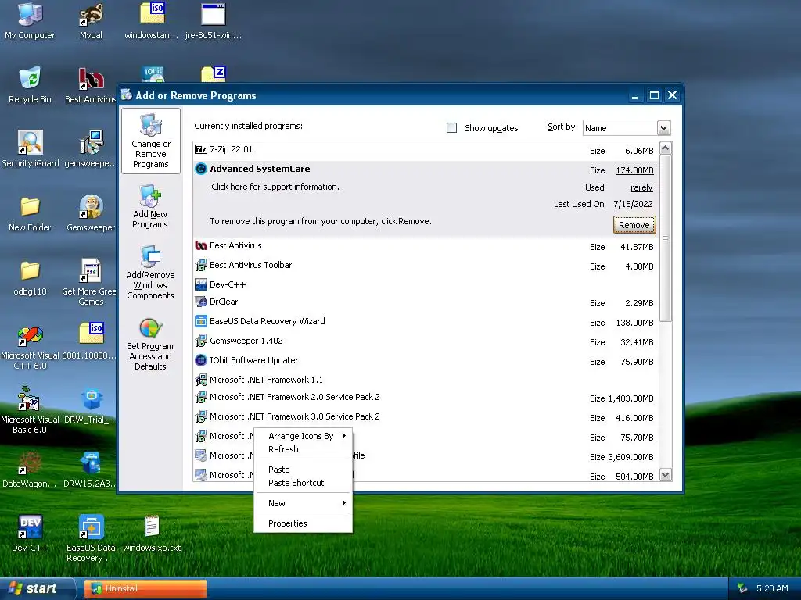
Task: Select DRW_Trial desktop icon
Action: pos(91,405)
